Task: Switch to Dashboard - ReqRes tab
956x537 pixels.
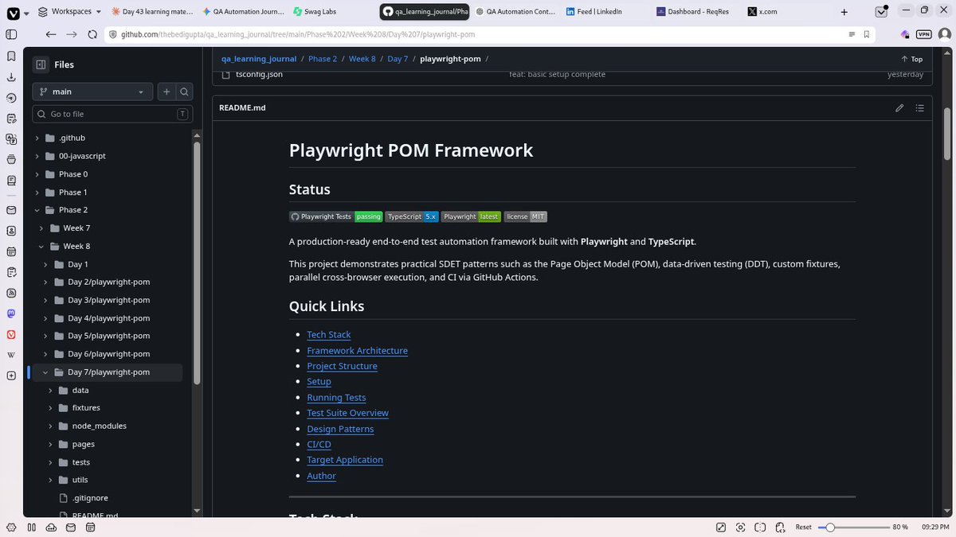Action: tap(697, 12)
